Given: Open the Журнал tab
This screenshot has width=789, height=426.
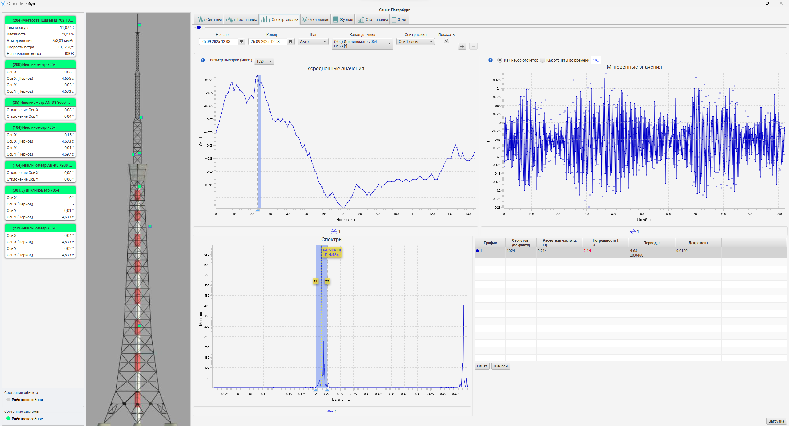Looking at the screenshot, I should tap(343, 20).
